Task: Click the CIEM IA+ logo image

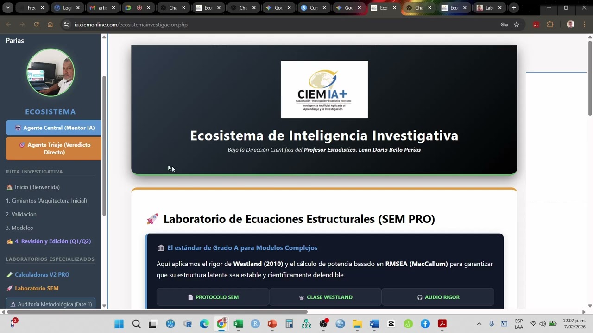Action: [x=324, y=89]
